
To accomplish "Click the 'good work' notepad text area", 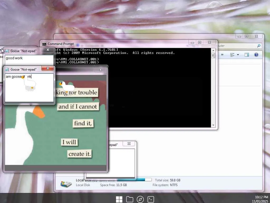I will click(29, 60).
